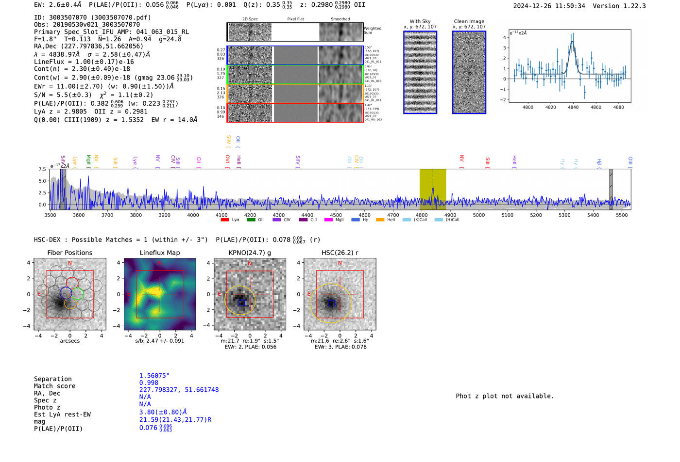The image size is (680, 462).
Task: Click the red NV line marker above spectrum
Action: (x=462, y=161)
